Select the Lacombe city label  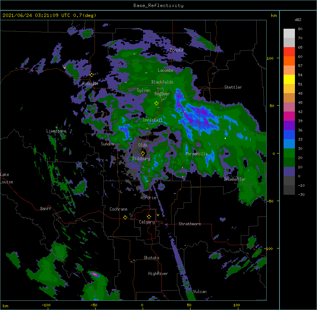(x=165, y=70)
